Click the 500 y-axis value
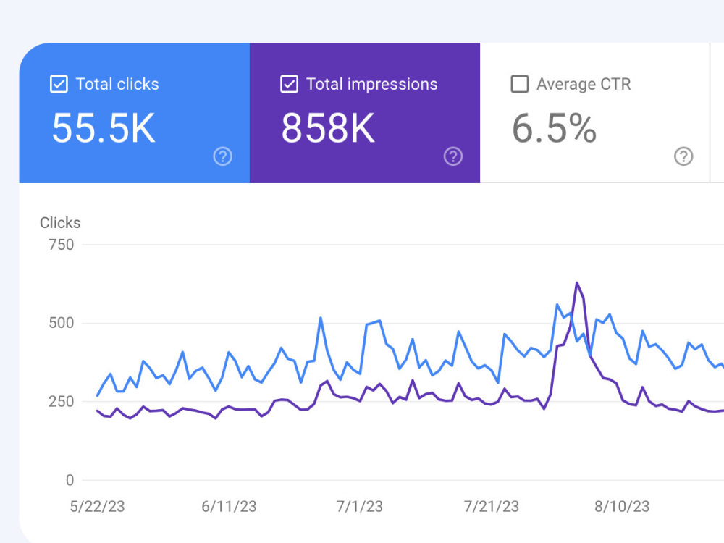Viewport: 724px width, 543px height. [x=62, y=323]
